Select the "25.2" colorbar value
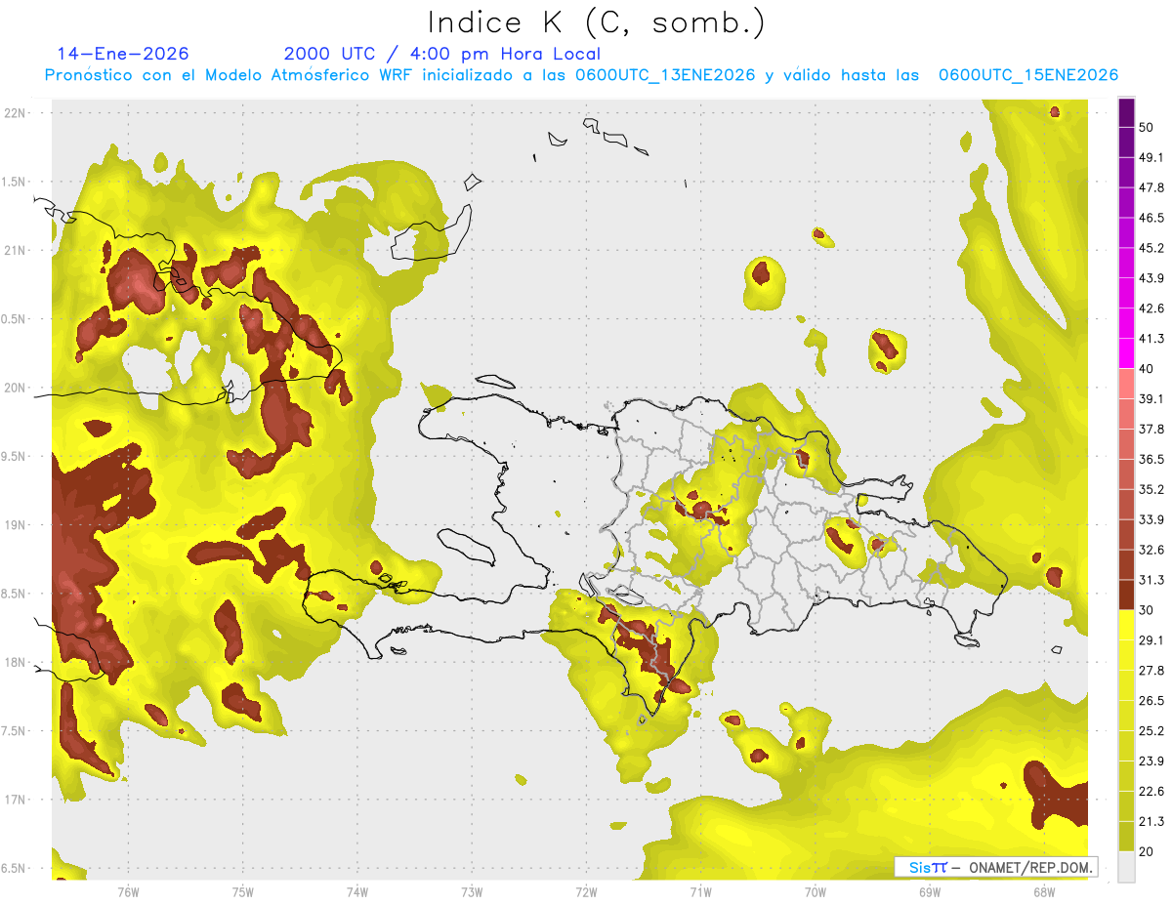 [1151, 731]
